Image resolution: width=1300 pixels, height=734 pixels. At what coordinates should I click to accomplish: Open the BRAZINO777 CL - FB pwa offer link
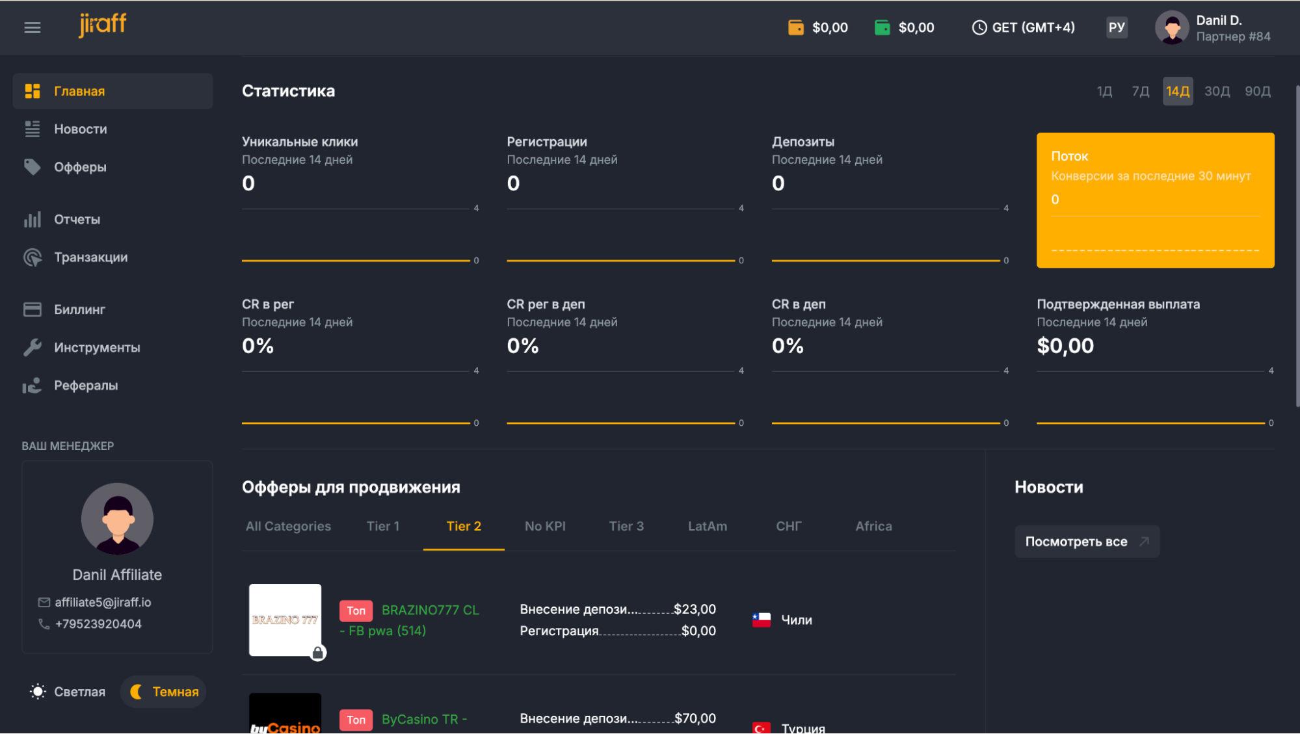[410, 620]
